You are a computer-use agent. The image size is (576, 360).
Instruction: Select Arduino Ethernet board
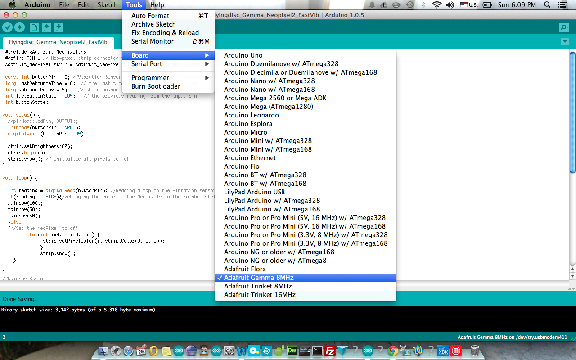point(306,158)
